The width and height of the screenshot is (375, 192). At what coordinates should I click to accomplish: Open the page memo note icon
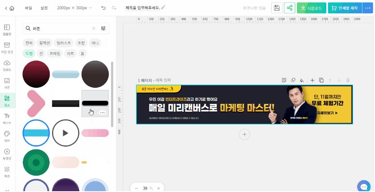tap(284, 80)
